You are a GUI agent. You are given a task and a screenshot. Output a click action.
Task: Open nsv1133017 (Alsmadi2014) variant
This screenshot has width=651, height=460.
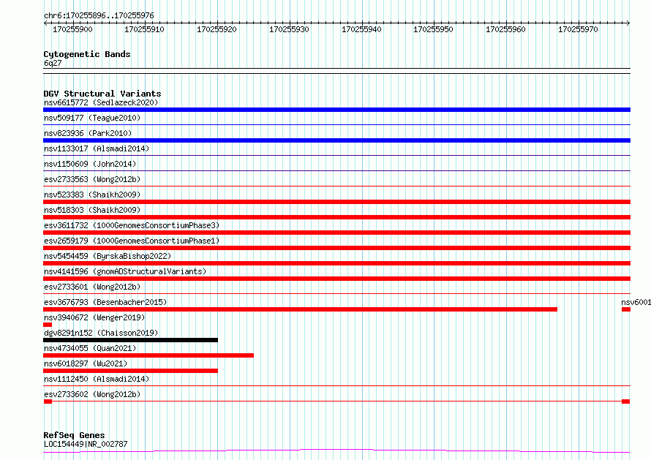point(97,148)
